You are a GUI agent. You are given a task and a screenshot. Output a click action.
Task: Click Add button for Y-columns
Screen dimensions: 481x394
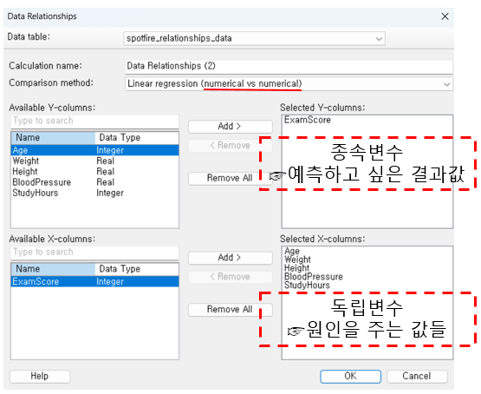[x=230, y=126]
